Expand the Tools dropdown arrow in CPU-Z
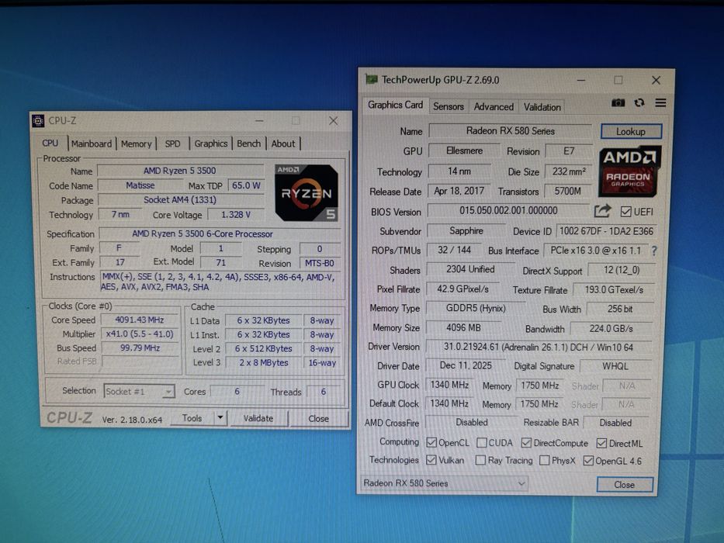Screen dimensions: 724x543 [x=220, y=418]
